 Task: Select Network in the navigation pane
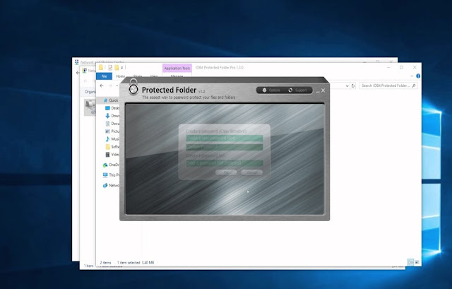click(111, 185)
